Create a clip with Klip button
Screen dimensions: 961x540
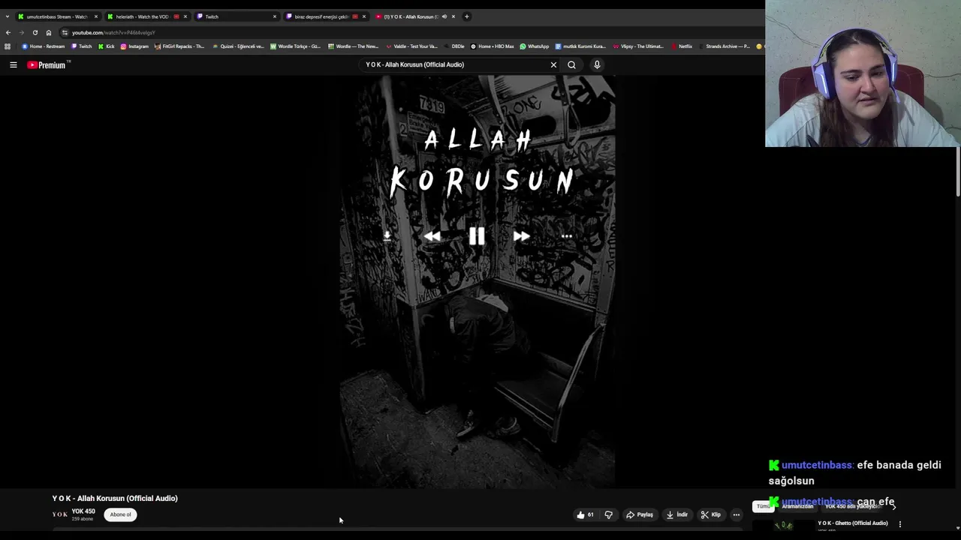point(710,514)
